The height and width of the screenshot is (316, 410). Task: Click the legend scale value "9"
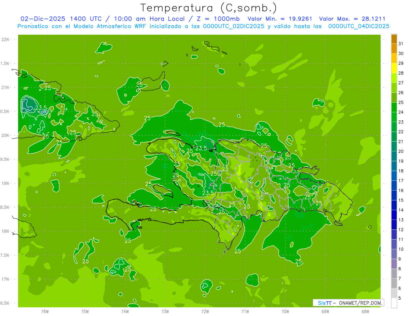click(400, 259)
